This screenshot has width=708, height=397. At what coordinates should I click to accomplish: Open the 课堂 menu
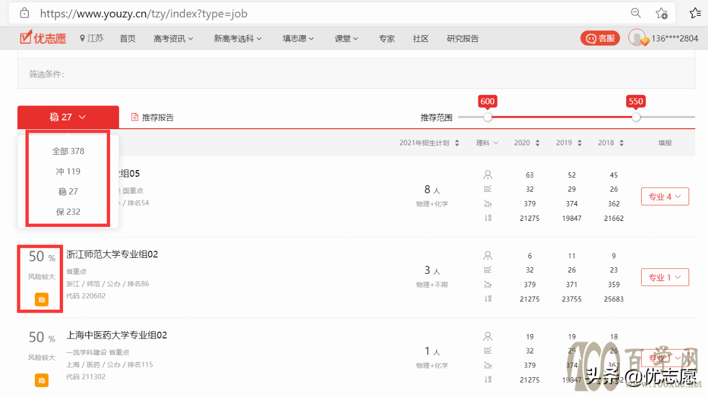346,39
